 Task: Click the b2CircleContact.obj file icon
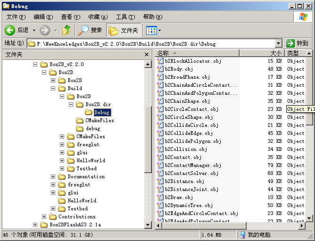(x=160, y=109)
